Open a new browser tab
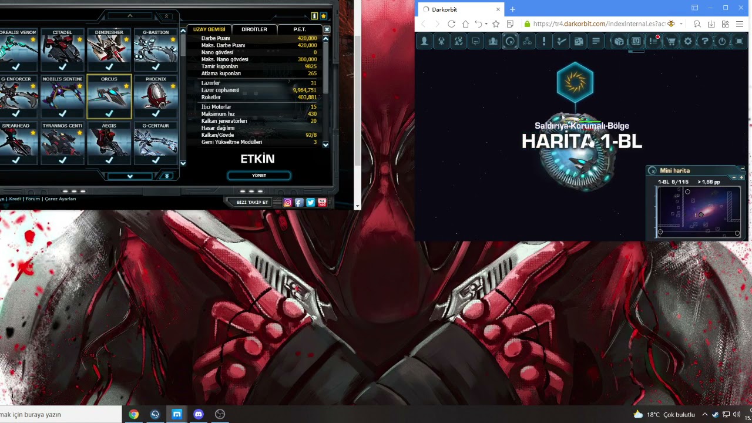 pyautogui.click(x=512, y=9)
